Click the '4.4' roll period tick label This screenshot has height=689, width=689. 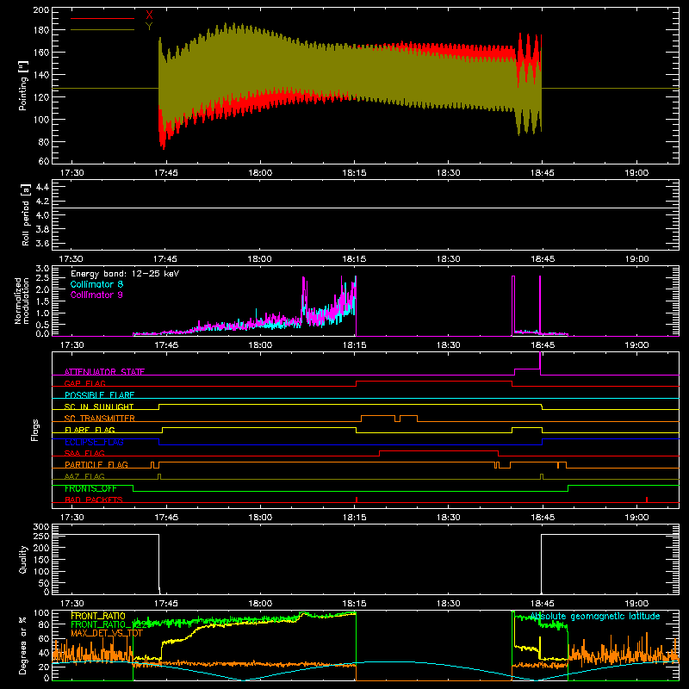point(42,188)
